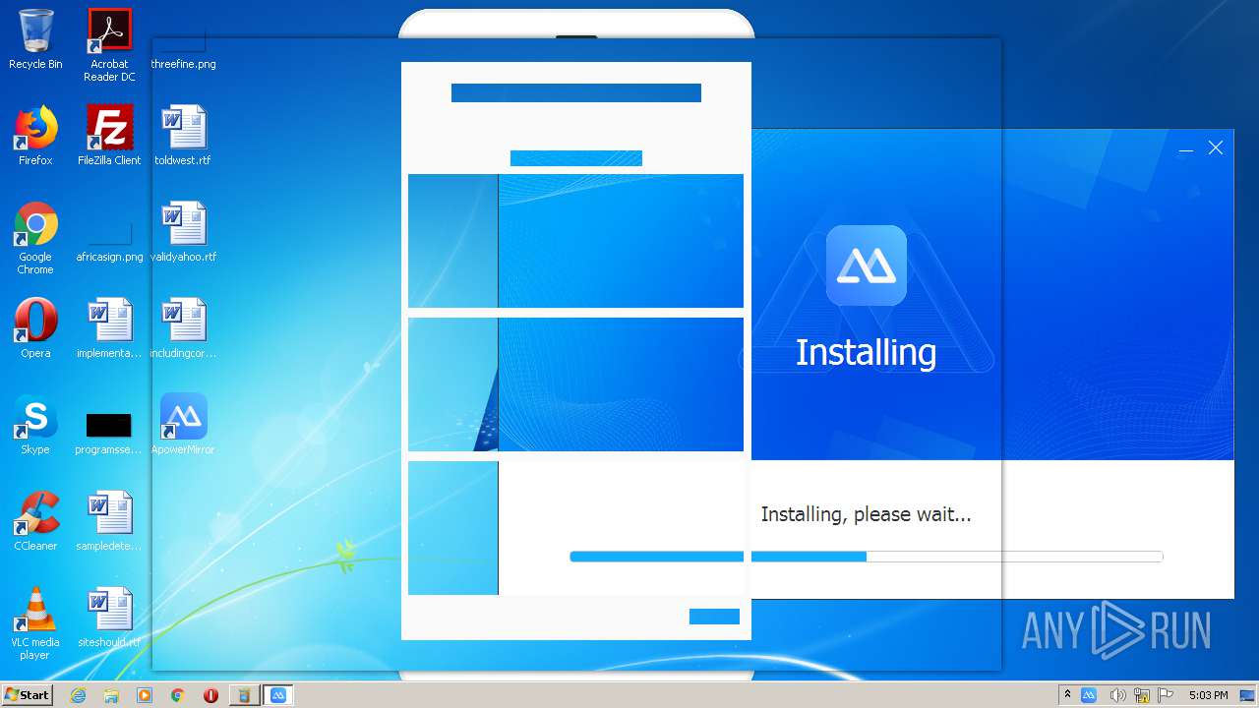Screen dimensions: 1259x708
Task: Click the network tray icon
Action: tap(1142, 695)
